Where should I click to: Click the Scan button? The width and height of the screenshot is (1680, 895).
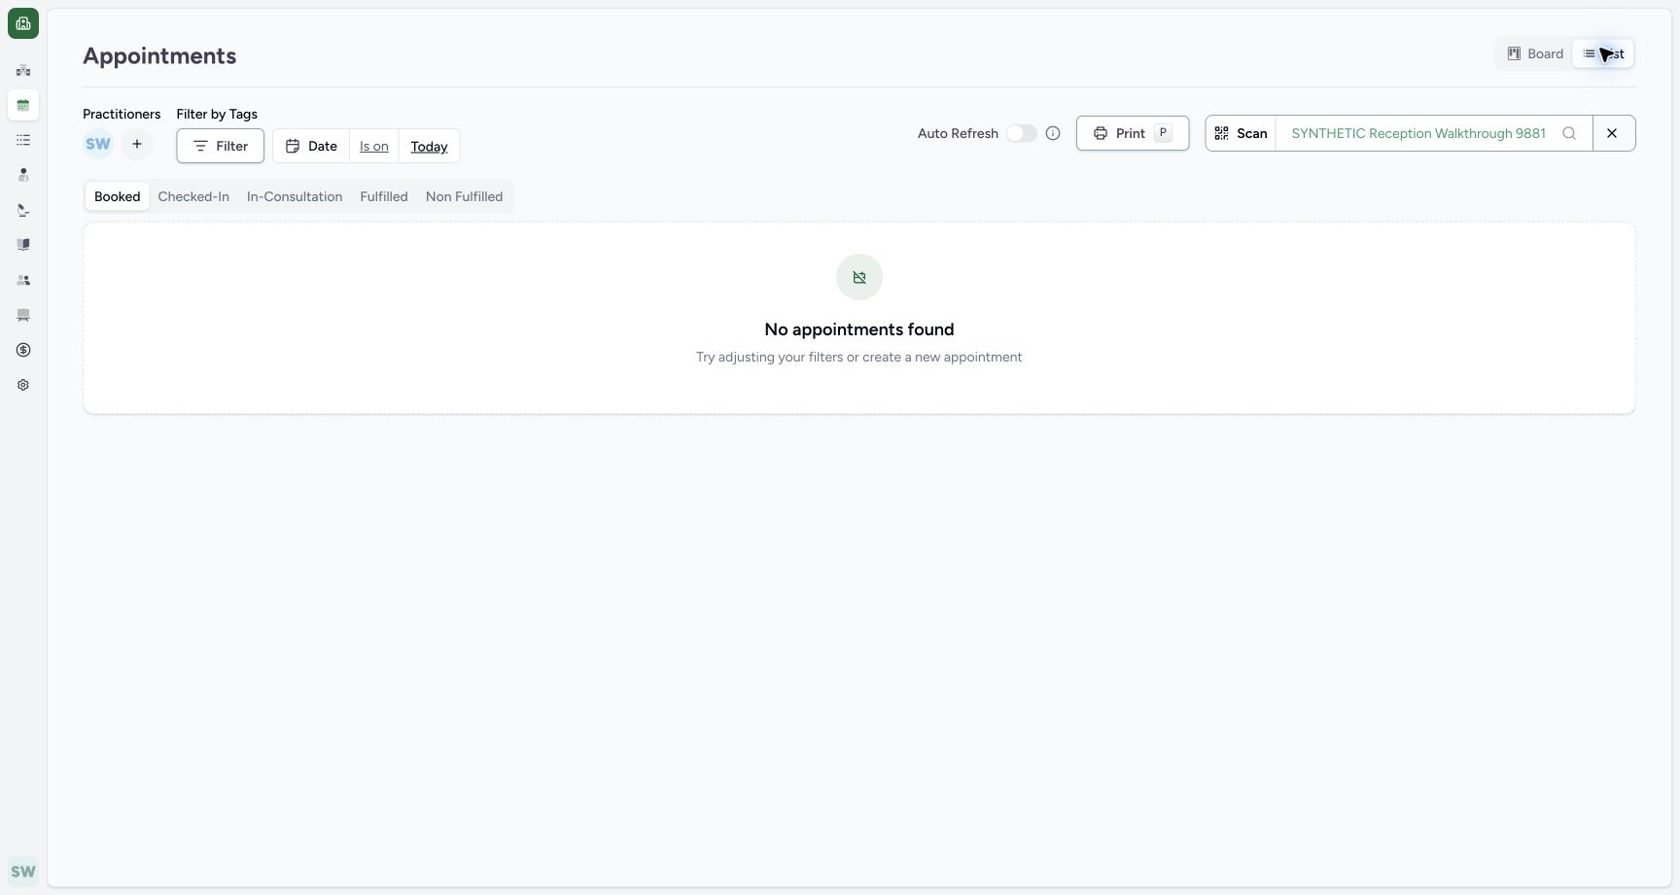[x=1242, y=133]
